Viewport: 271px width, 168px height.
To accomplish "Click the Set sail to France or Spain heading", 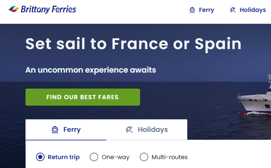I will [x=133, y=44].
